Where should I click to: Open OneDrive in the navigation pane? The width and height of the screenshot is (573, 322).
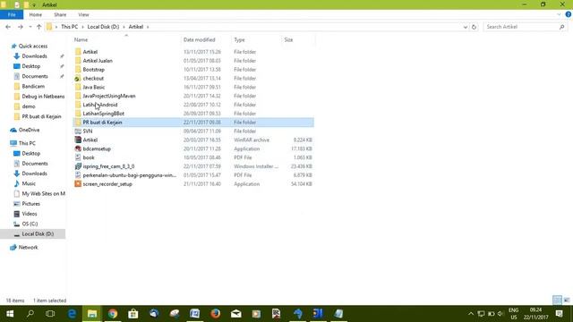pyautogui.click(x=29, y=130)
